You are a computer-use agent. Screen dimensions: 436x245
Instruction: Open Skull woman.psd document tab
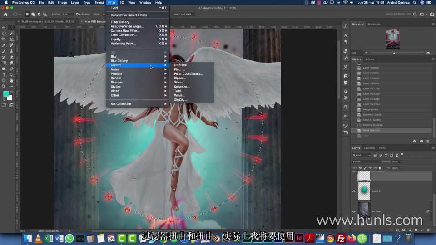tap(49, 21)
